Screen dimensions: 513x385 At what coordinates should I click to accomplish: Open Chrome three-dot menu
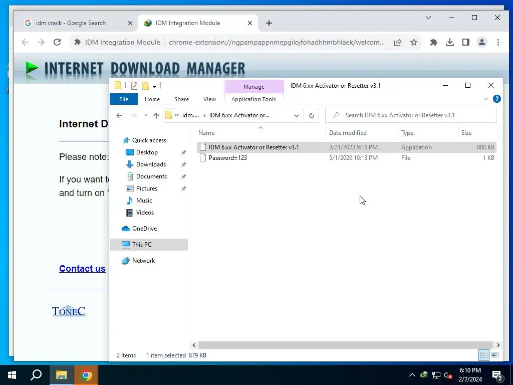pyautogui.click(x=498, y=42)
